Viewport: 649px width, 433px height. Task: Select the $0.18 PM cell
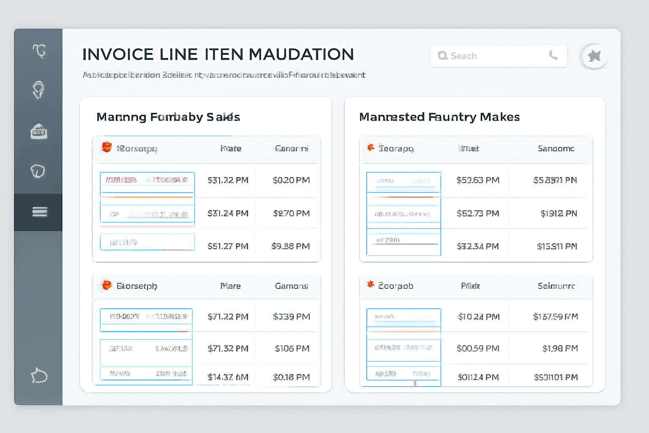(291, 377)
